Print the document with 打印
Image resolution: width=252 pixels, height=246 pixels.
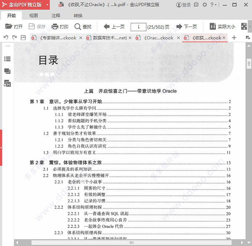coord(60,26)
